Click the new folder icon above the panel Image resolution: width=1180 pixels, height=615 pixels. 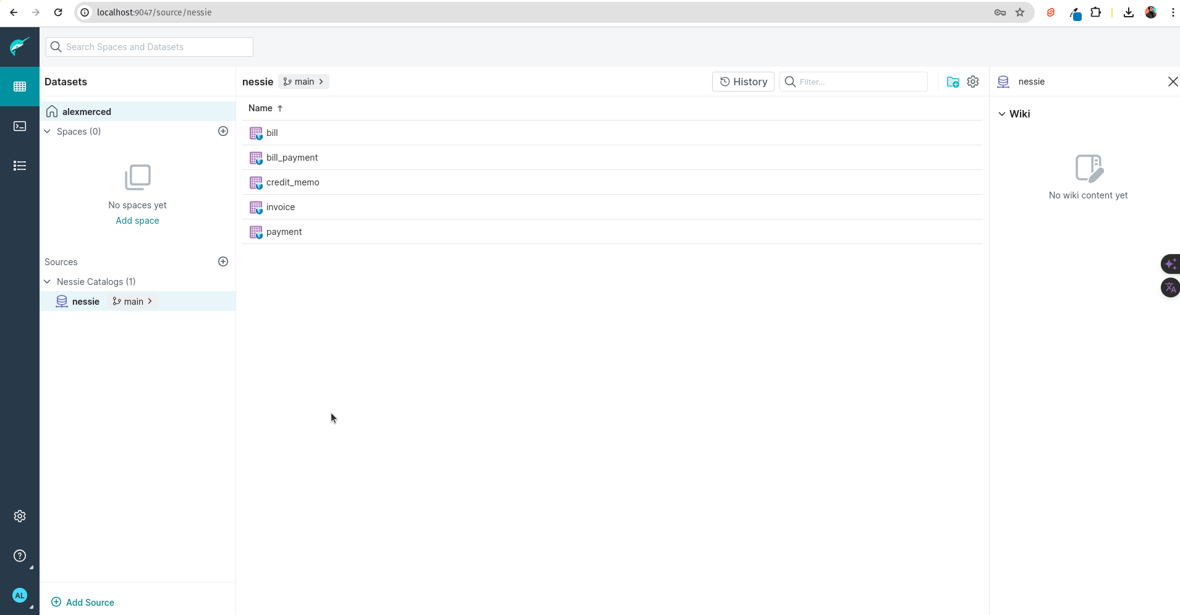(953, 81)
